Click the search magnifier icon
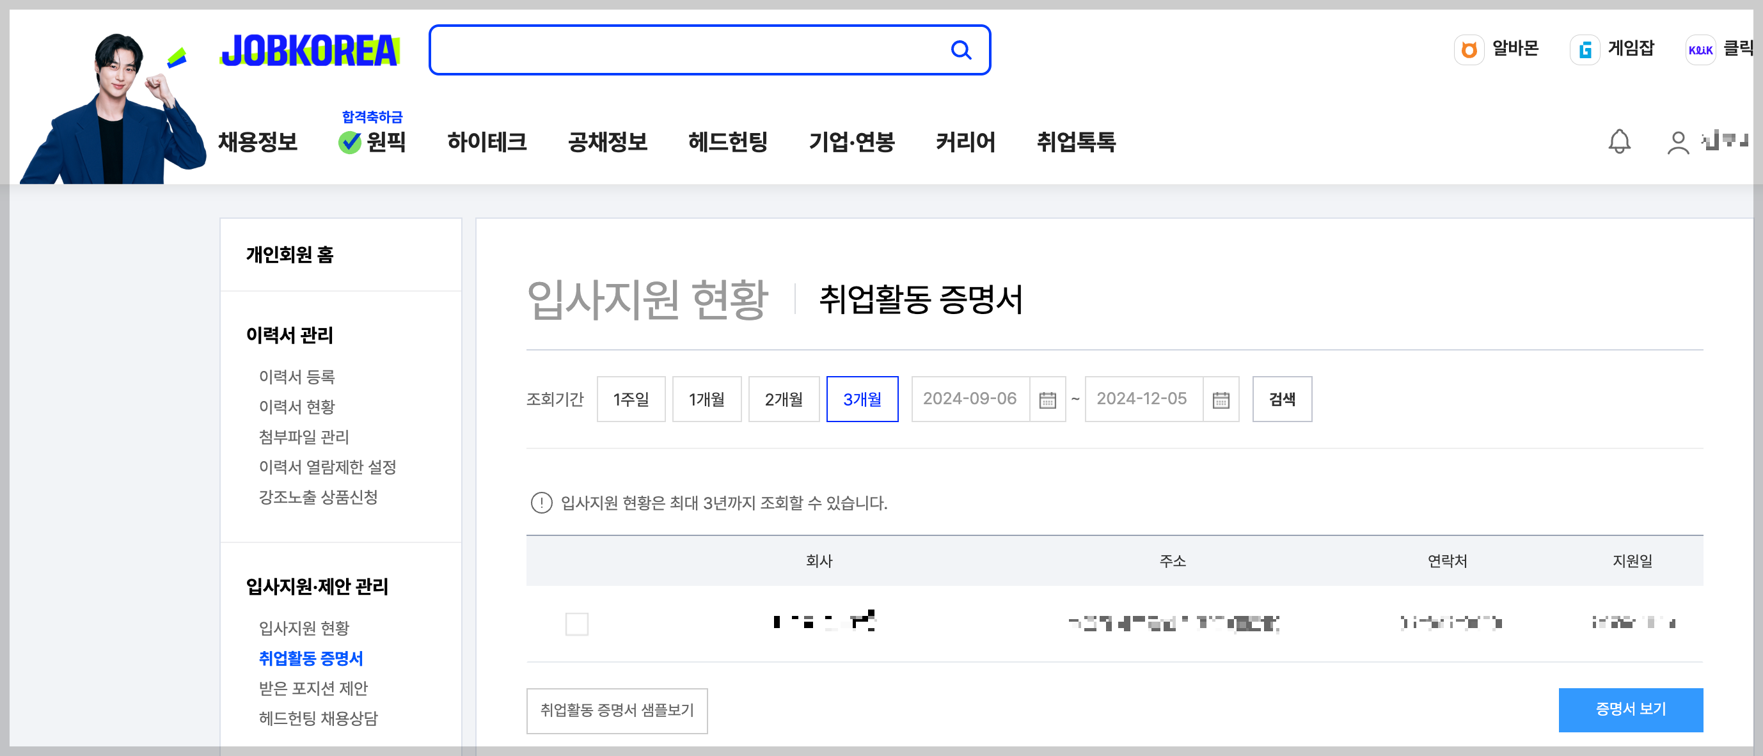Screen dimensions: 1763x756 click(x=961, y=50)
